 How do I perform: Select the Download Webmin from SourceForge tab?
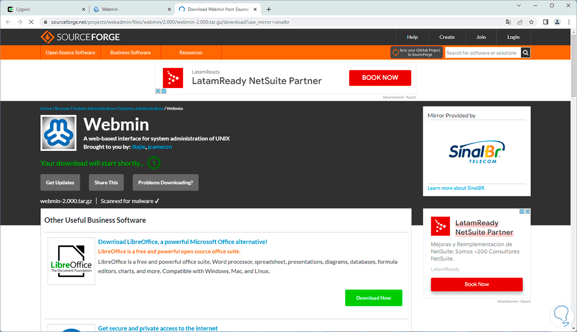[x=217, y=9]
